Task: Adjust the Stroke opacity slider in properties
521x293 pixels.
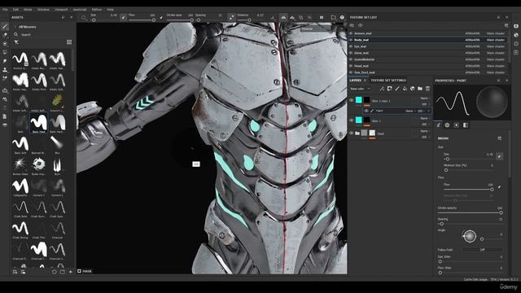Action: (x=471, y=212)
